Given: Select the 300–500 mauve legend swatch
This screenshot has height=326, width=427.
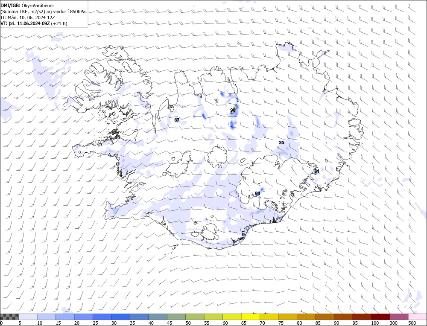Looking at the screenshot, I should coord(398,317).
